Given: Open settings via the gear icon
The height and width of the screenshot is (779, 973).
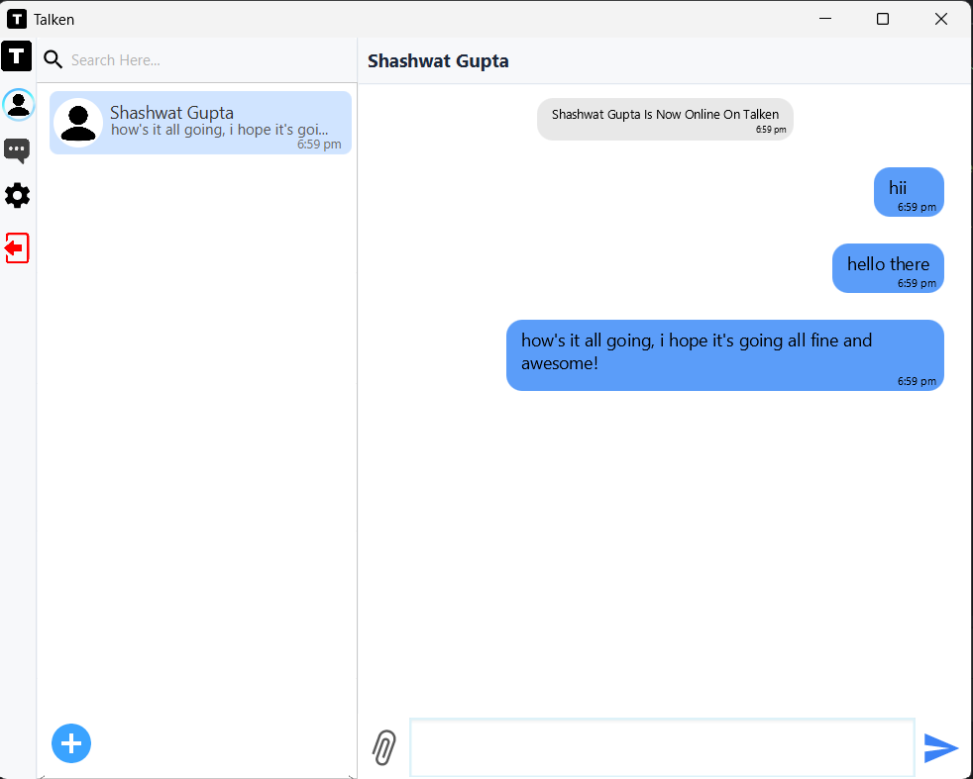Looking at the screenshot, I should pyautogui.click(x=17, y=196).
